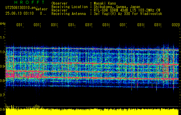
Task: Select the 0315 time marker
Action: [x=89, y=25]
